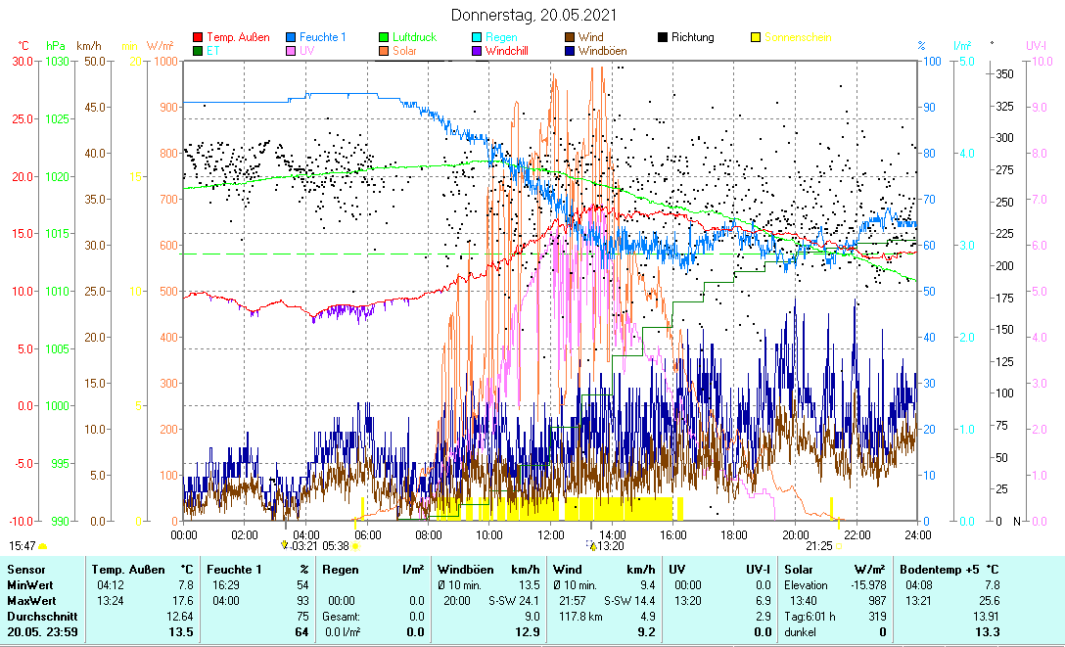Click the cyan Regen legend square

click(478, 38)
